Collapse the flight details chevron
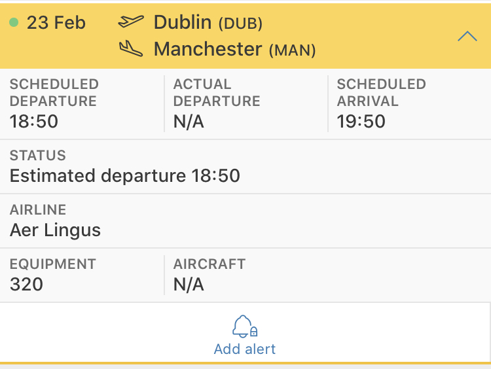 coord(467,37)
